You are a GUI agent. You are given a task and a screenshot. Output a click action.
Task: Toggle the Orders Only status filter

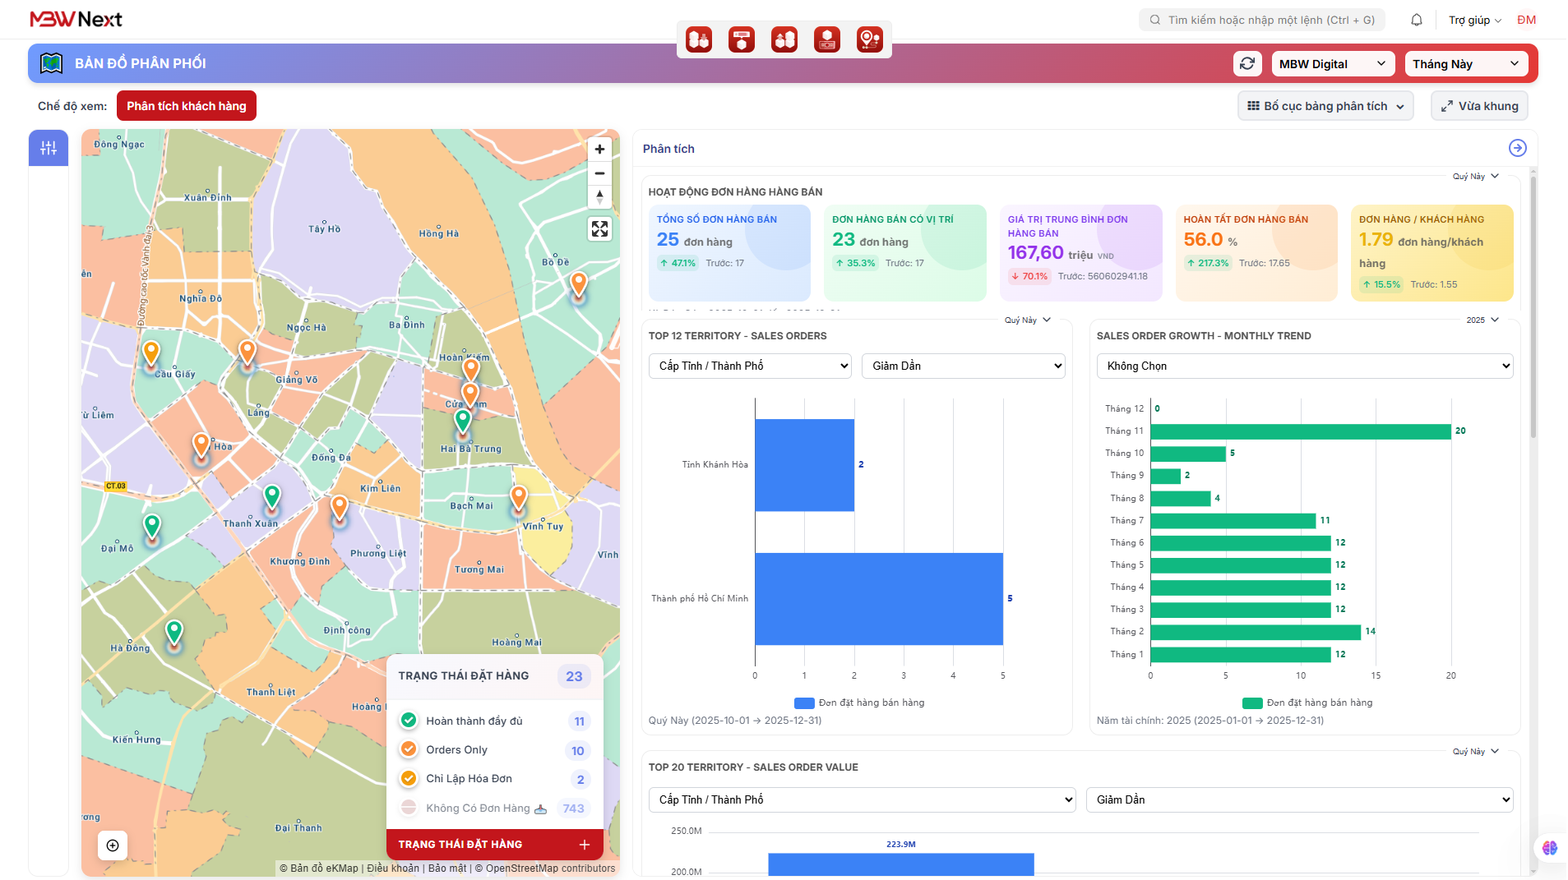pyautogui.click(x=409, y=749)
